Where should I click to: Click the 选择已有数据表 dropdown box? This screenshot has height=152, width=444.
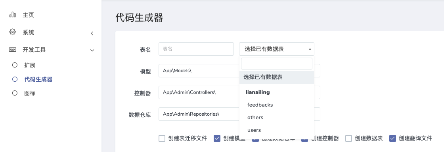[277, 49]
